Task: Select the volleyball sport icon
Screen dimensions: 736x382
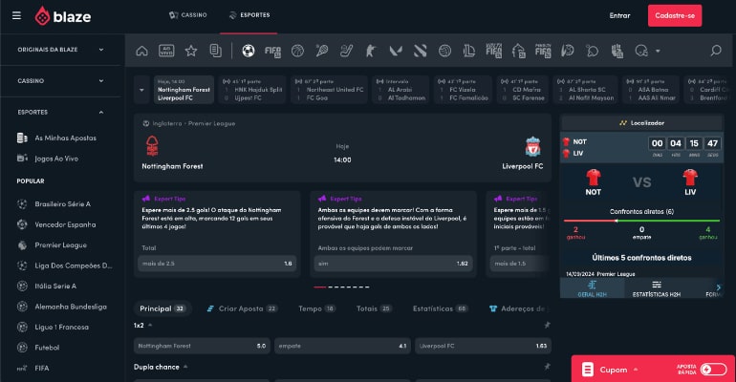Action: (445, 51)
